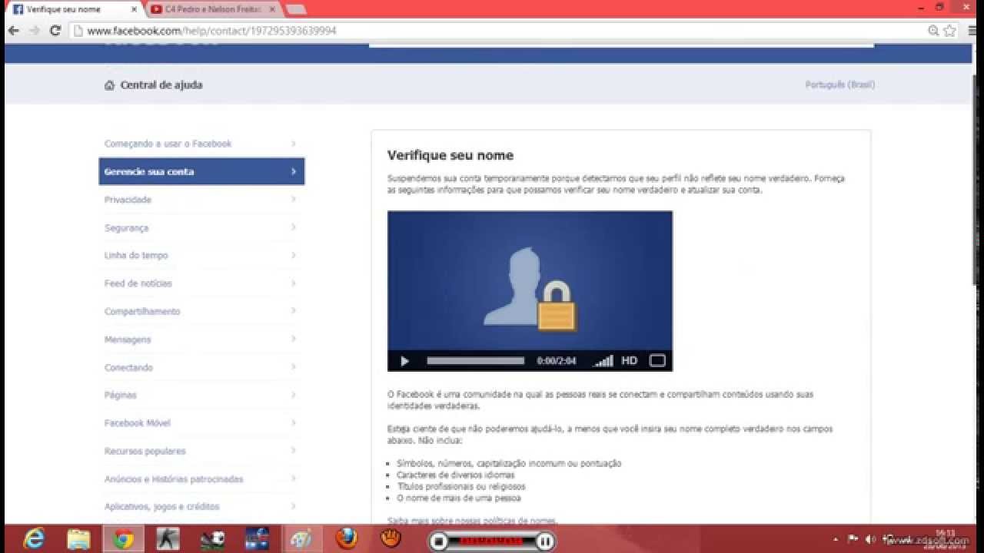Open the video volume bars control

603,360
